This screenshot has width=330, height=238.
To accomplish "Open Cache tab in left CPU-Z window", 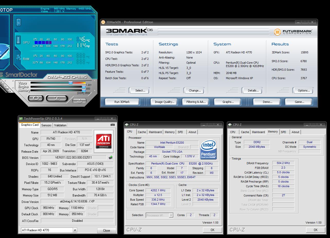I will pyautogui.click(x=142, y=132).
